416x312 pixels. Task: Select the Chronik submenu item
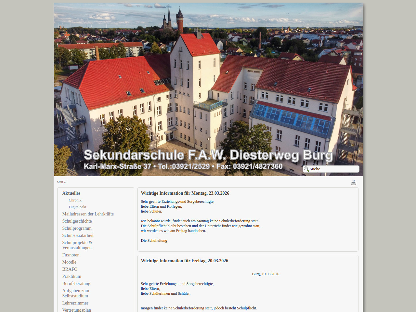[75, 200]
